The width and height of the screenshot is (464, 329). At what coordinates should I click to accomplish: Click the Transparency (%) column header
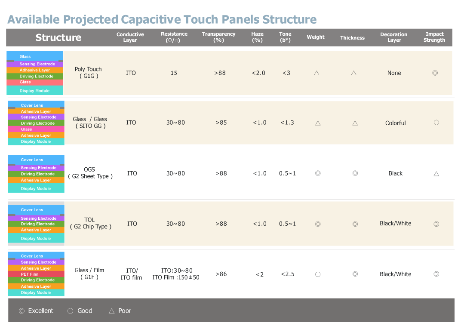218,37
